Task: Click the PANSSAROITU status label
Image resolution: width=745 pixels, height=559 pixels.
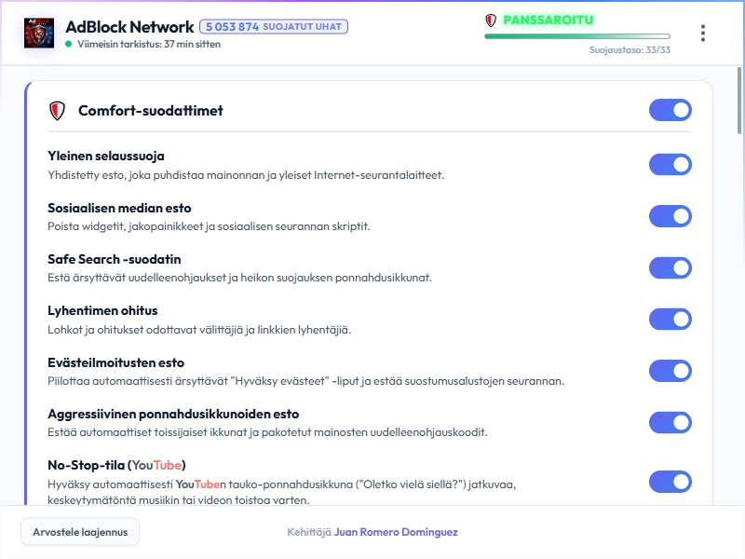Action: 549,20
